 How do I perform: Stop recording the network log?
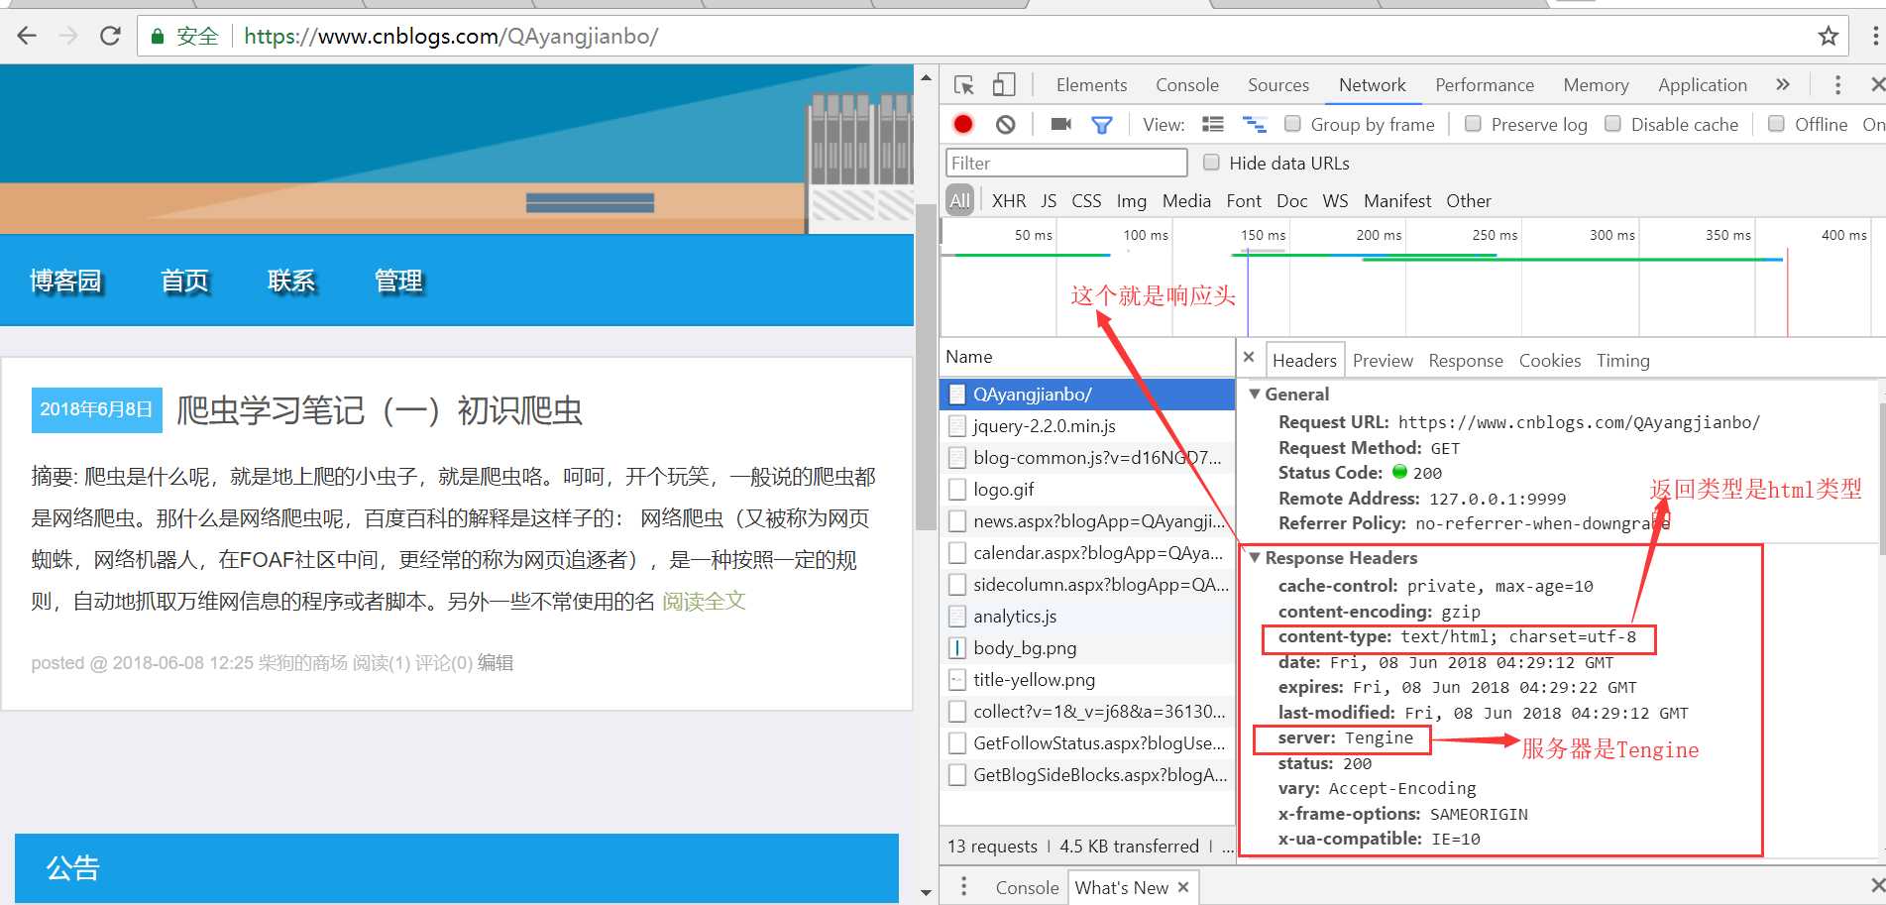tap(962, 124)
